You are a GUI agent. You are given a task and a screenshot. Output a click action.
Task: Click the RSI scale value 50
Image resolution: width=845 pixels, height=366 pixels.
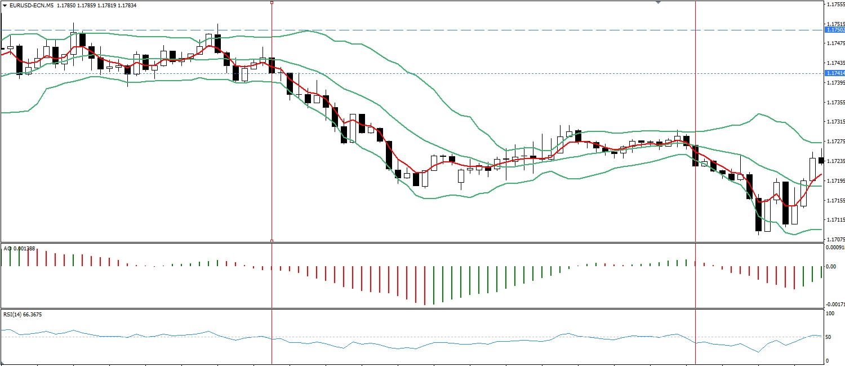click(829, 337)
